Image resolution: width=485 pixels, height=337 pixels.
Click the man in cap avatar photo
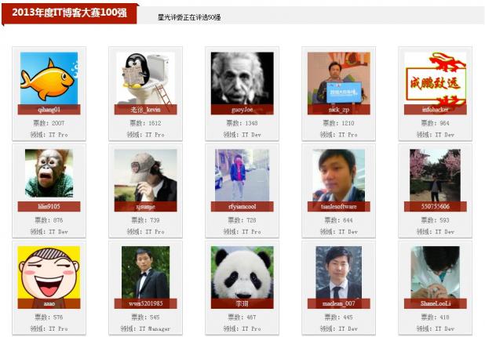click(x=146, y=175)
